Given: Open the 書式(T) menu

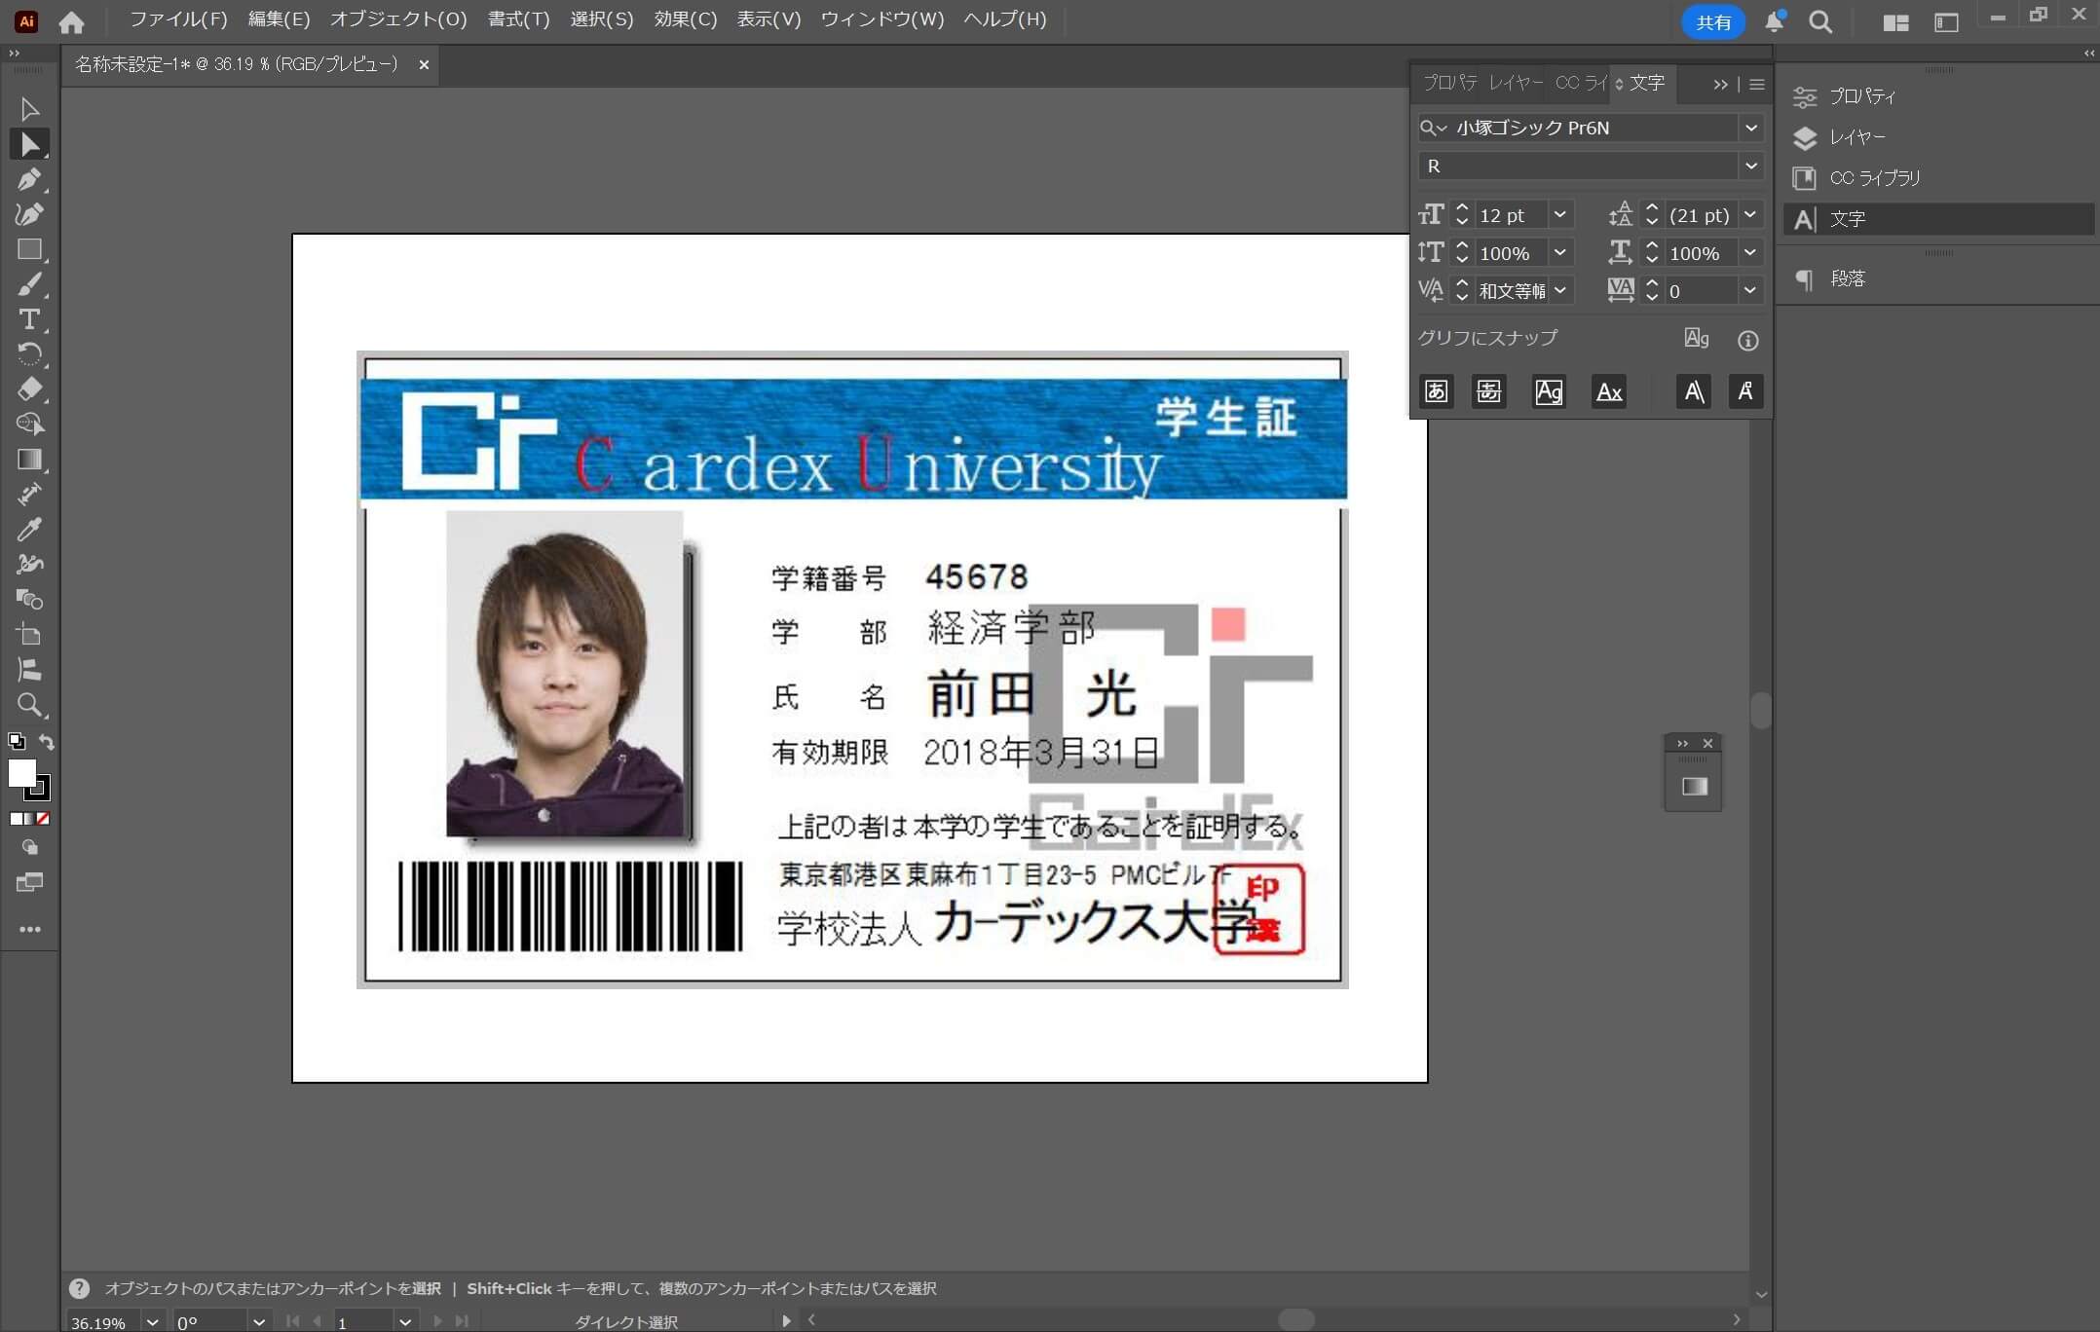Looking at the screenshot, I should coord(518,19).
